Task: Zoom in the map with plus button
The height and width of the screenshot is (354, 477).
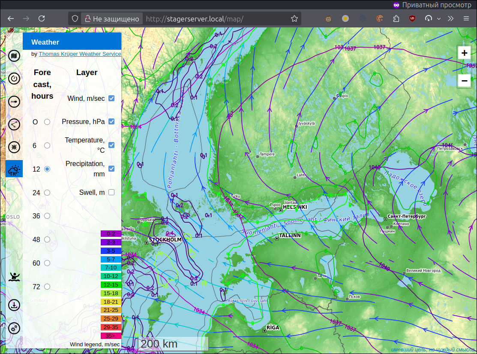Action: tap(464, 53)
